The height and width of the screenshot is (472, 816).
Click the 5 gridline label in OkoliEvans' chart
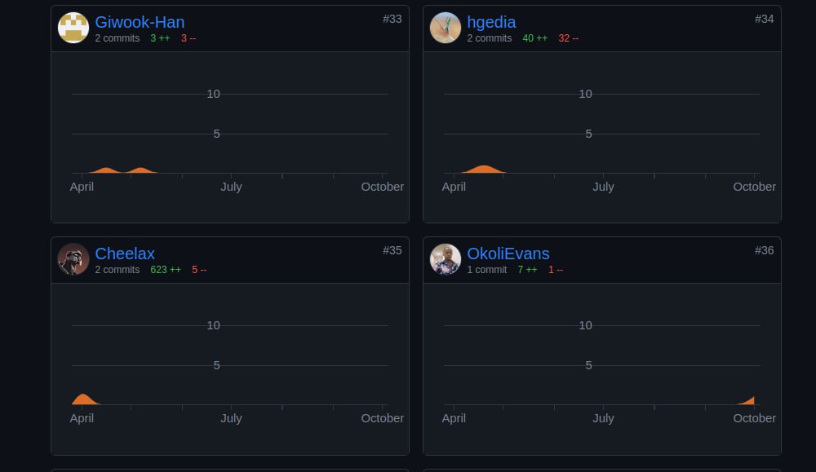pos(588,365)
